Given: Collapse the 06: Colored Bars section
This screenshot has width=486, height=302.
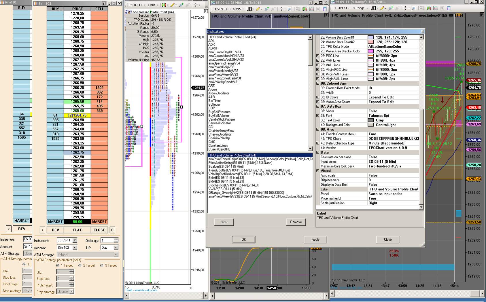Looking at the screenshot, I should [318, 83].
